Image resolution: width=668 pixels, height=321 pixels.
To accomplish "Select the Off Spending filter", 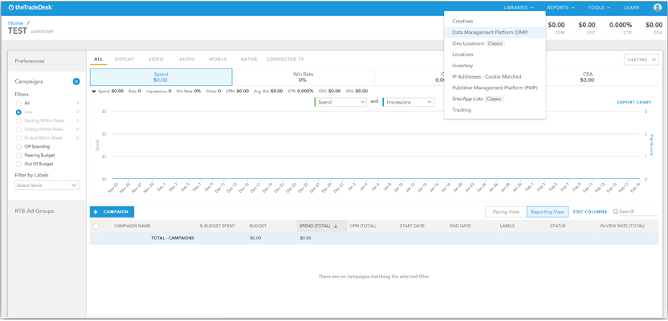I will click(x=18, y=146).
